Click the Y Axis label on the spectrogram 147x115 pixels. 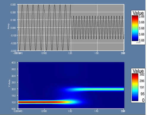[10, 83]
